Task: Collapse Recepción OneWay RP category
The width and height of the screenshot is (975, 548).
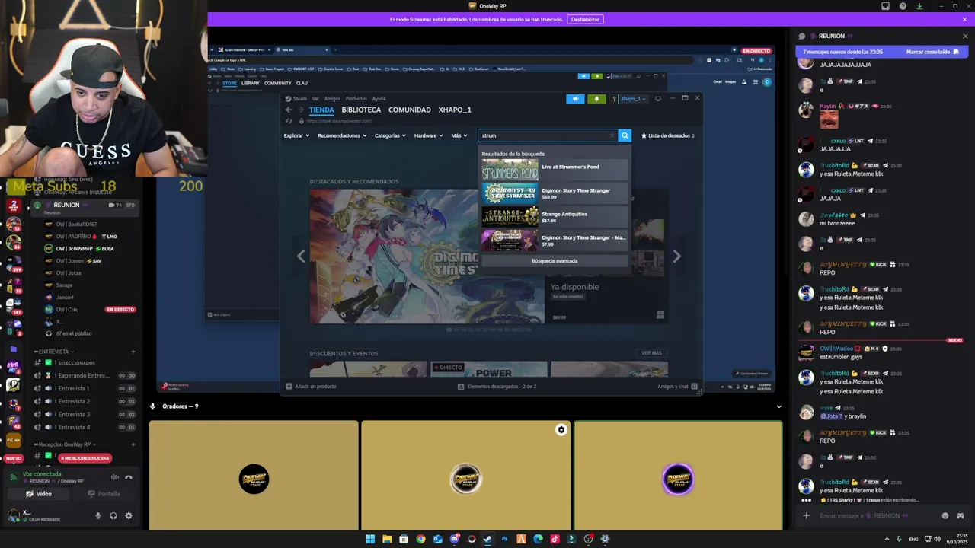Action: point(64,444)
